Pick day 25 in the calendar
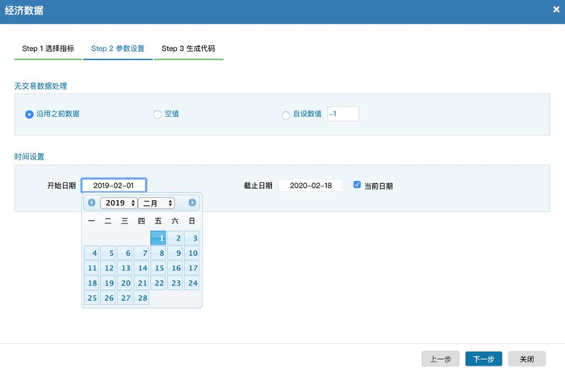 tap(91, 298)
